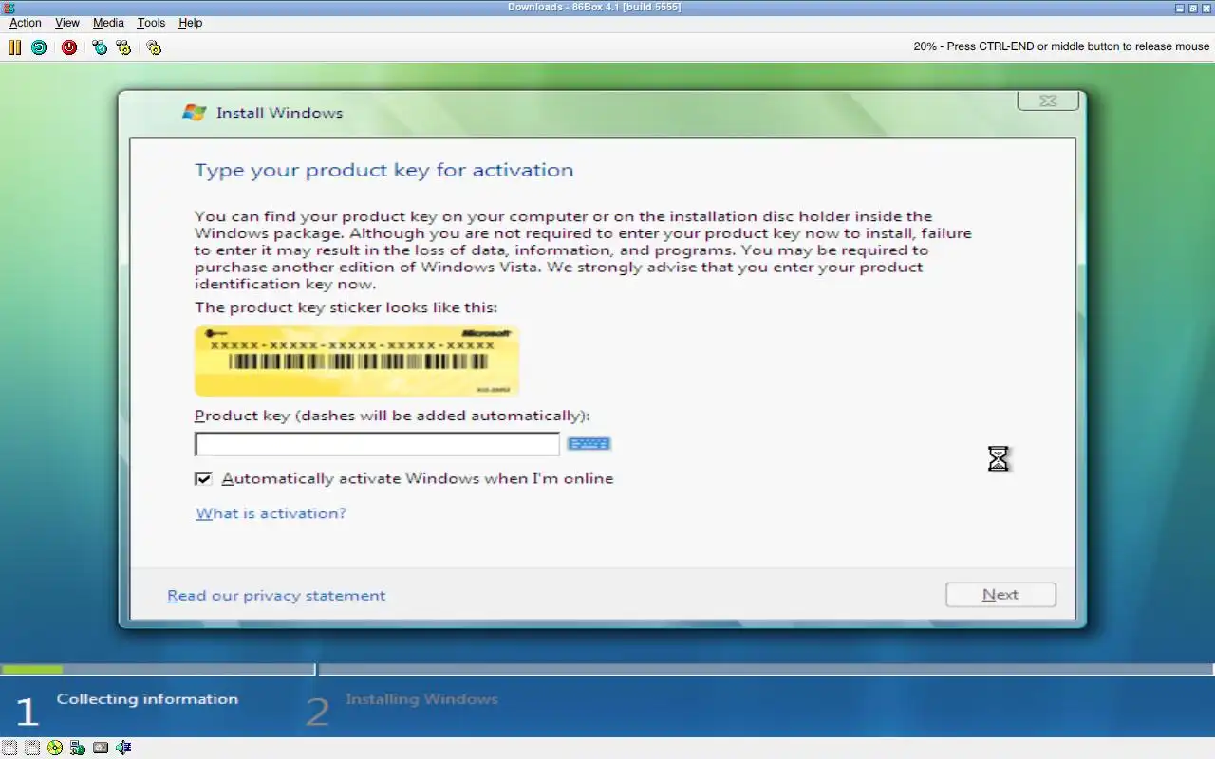1215x759 pixels.
Task: Click the 'Downloads - 86Box 4.1' title bar text
Action: pyautogui.click(x=594, y=8)
